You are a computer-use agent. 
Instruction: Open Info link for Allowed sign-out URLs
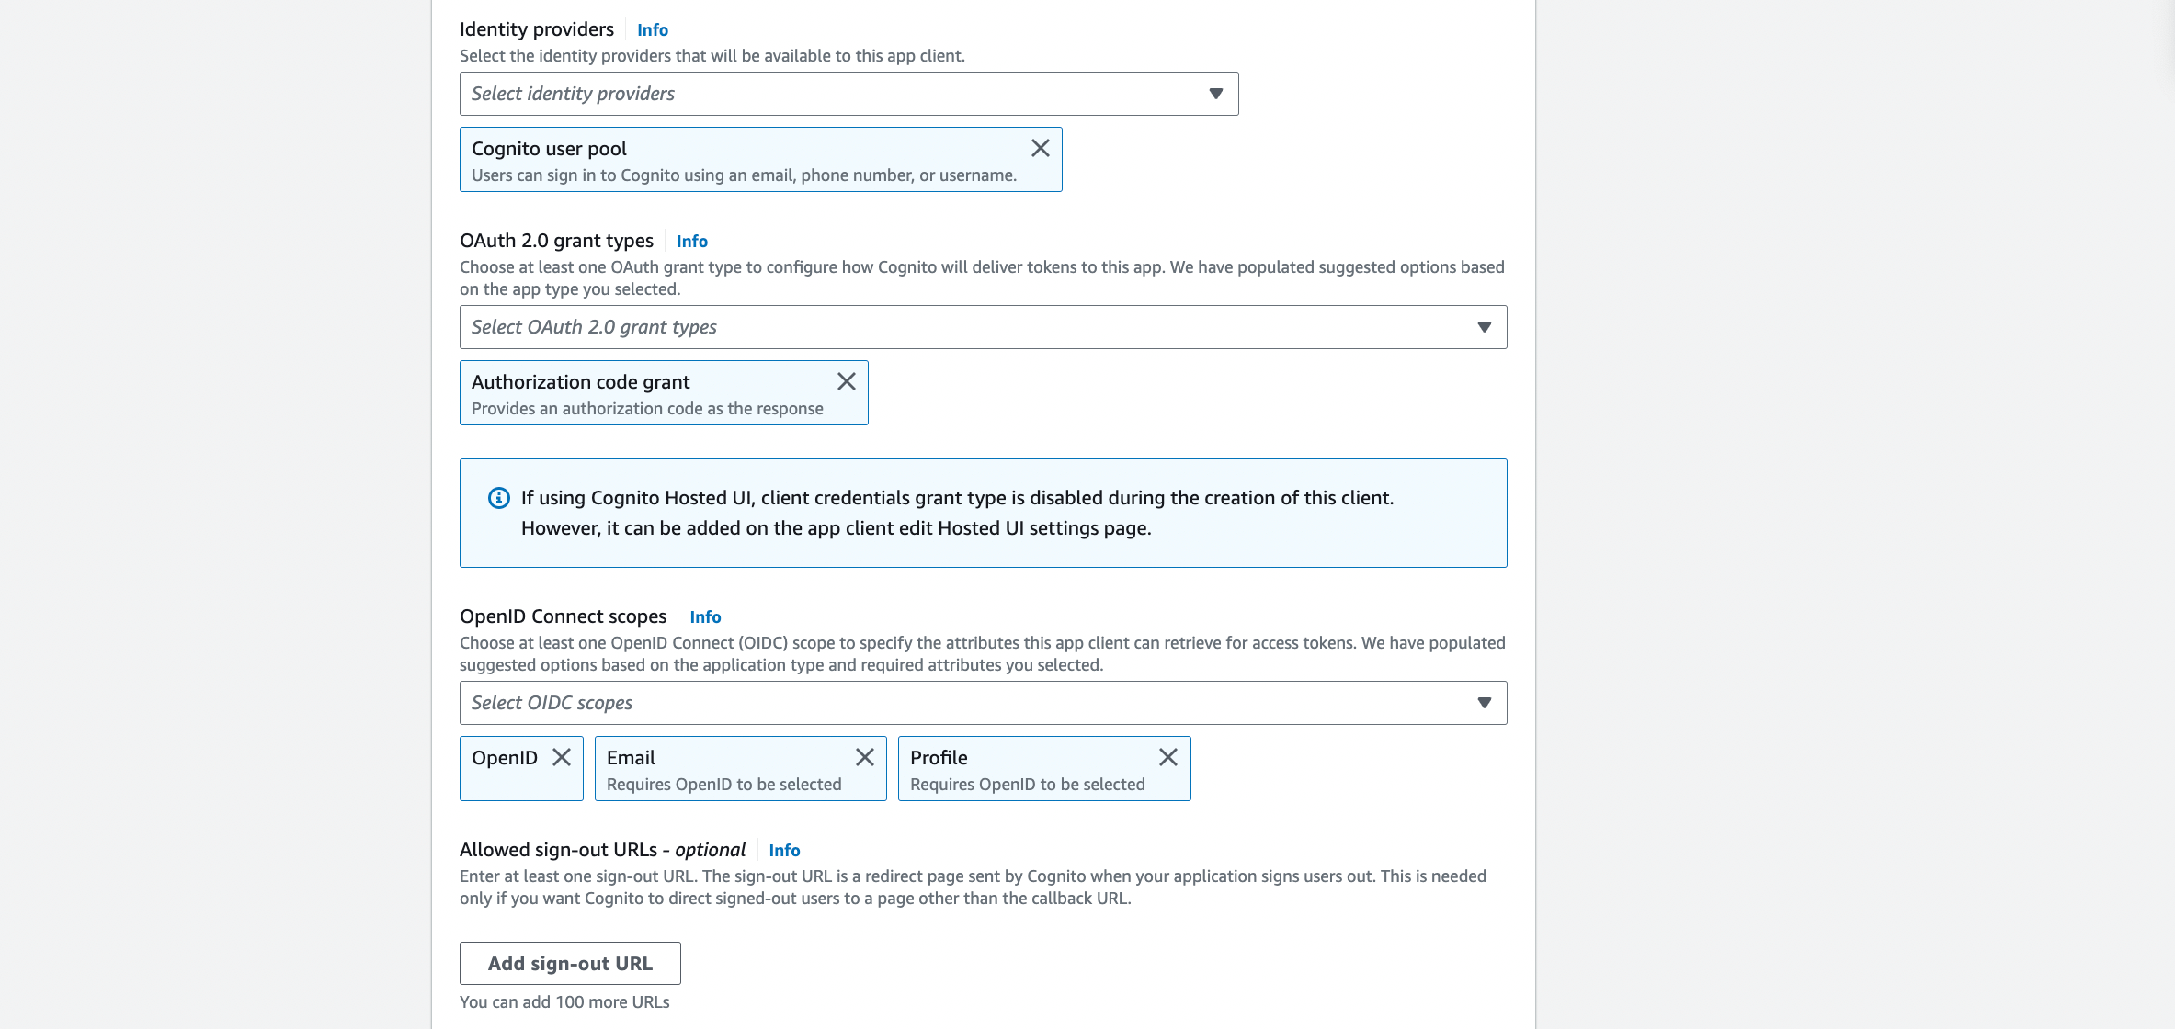click(x=784, y=851)
